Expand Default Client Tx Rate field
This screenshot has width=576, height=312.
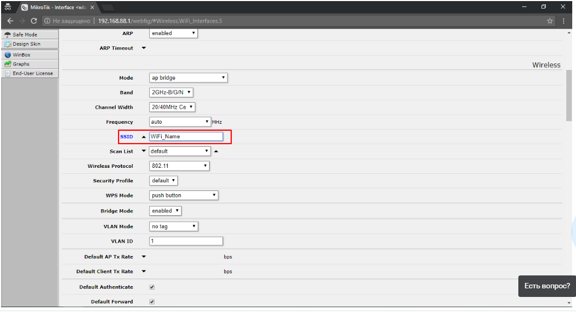pyautogui.click(x=144, y=271)
